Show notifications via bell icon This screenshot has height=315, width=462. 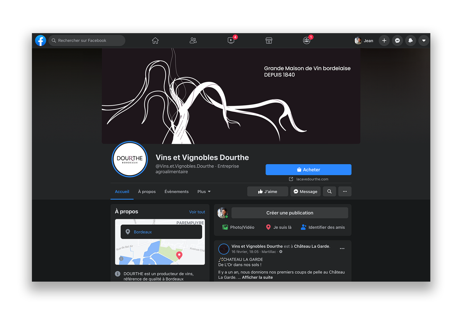coord(410,41)
